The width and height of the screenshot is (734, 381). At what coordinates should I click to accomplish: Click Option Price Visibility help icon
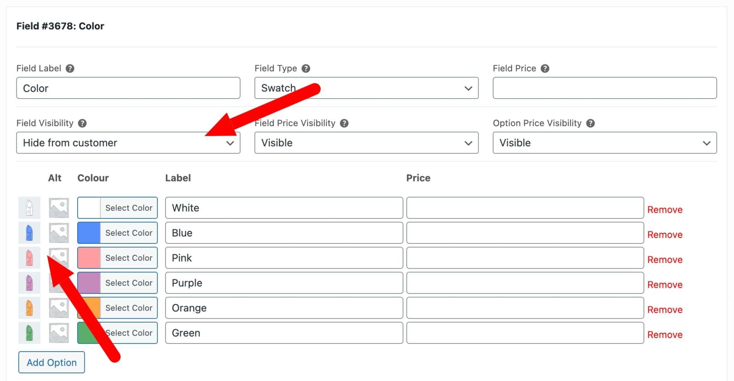pos(590,123)
